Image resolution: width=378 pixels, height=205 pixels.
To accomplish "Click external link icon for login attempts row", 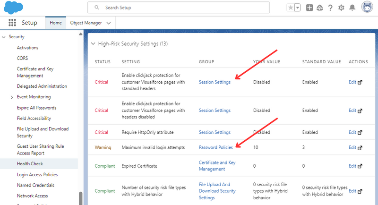I will point(360,148).
